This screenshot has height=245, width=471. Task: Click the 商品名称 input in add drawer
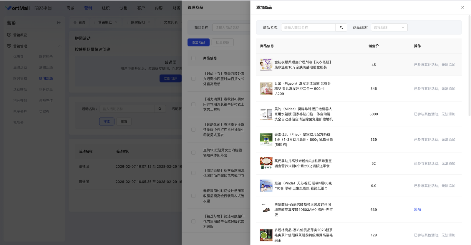click(308, 28)
